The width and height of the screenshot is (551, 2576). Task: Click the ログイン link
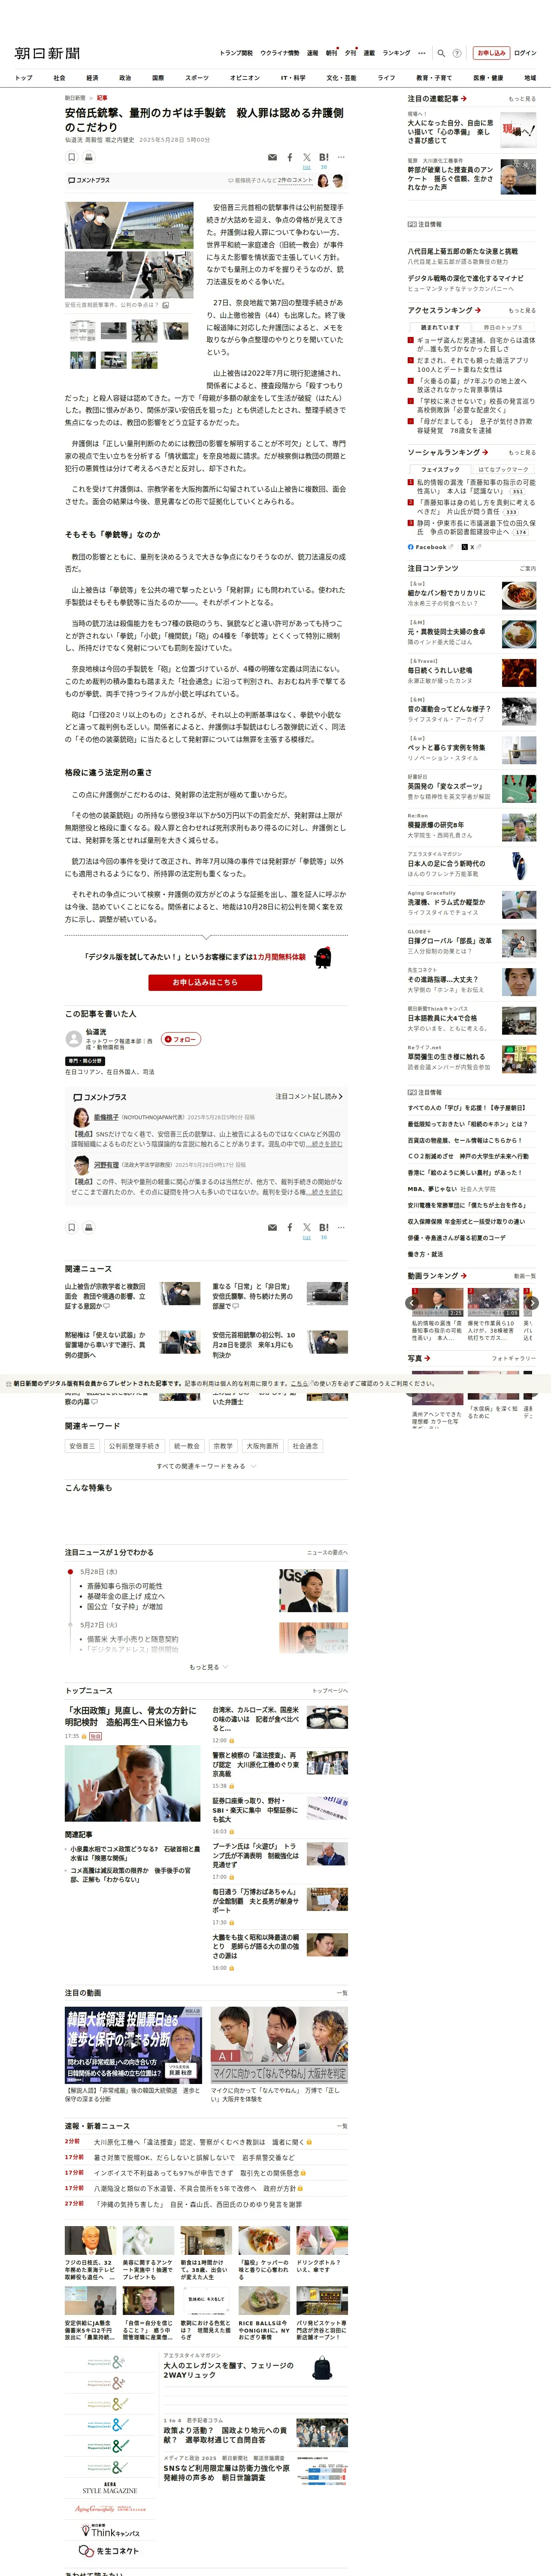coord(525,53)
